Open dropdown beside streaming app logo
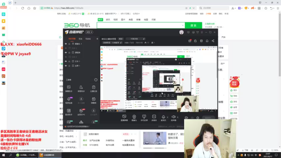The image size is (281, 158). point(89,32)
